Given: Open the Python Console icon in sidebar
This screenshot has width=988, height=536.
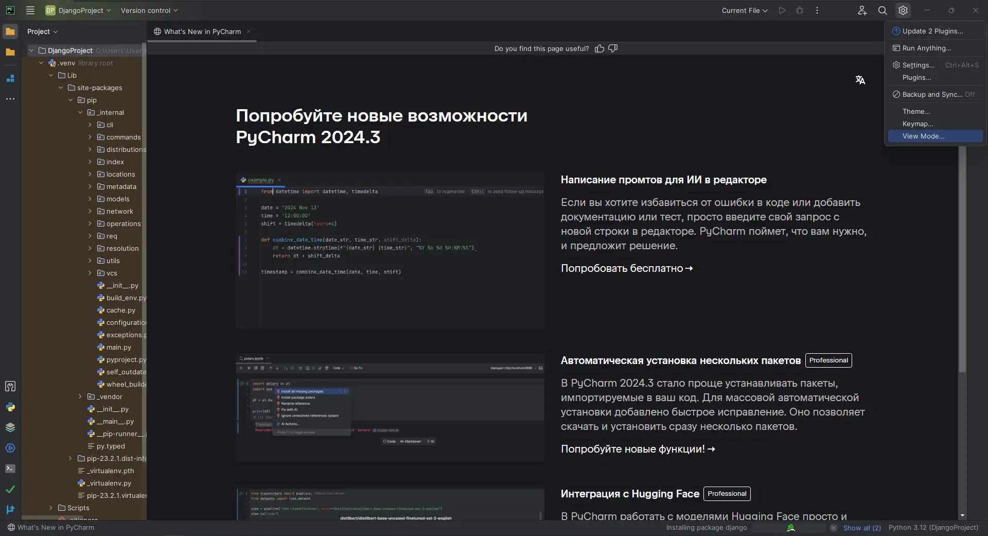Looking at the screenshot, I should [10, 407].
